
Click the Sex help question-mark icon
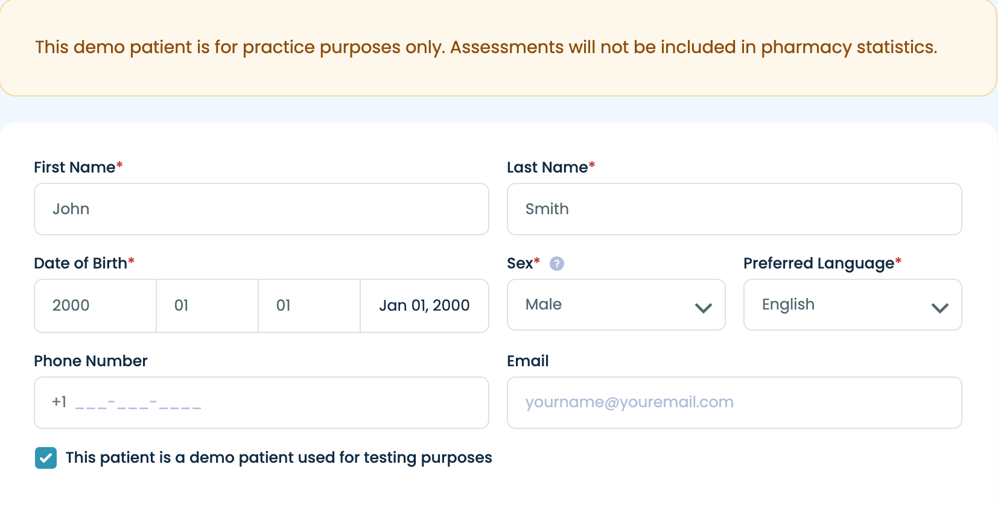(x=556, y=264)
